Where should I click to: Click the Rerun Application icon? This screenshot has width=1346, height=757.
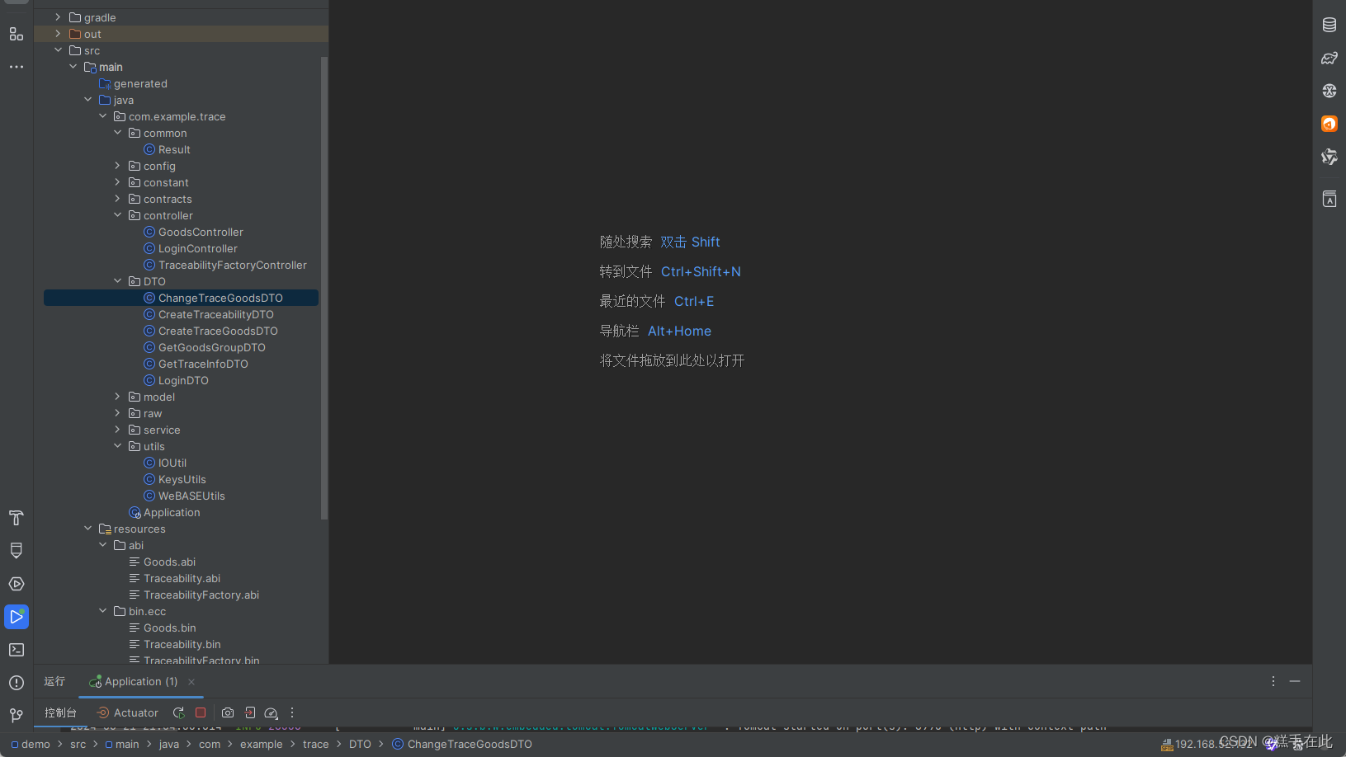tap(178, 712)
